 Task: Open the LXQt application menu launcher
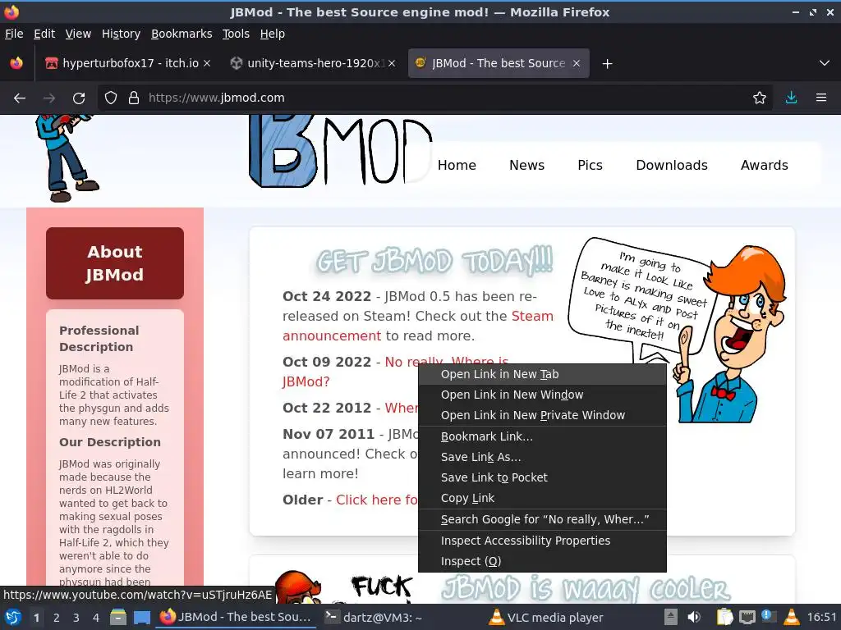[x=13, y=618]
